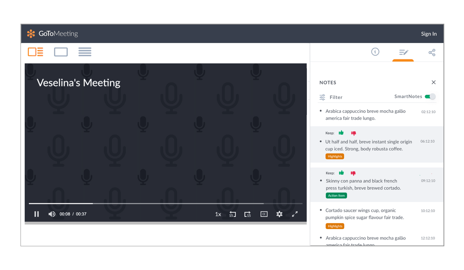Switch to the video-only layout icon

coord(61,52)
